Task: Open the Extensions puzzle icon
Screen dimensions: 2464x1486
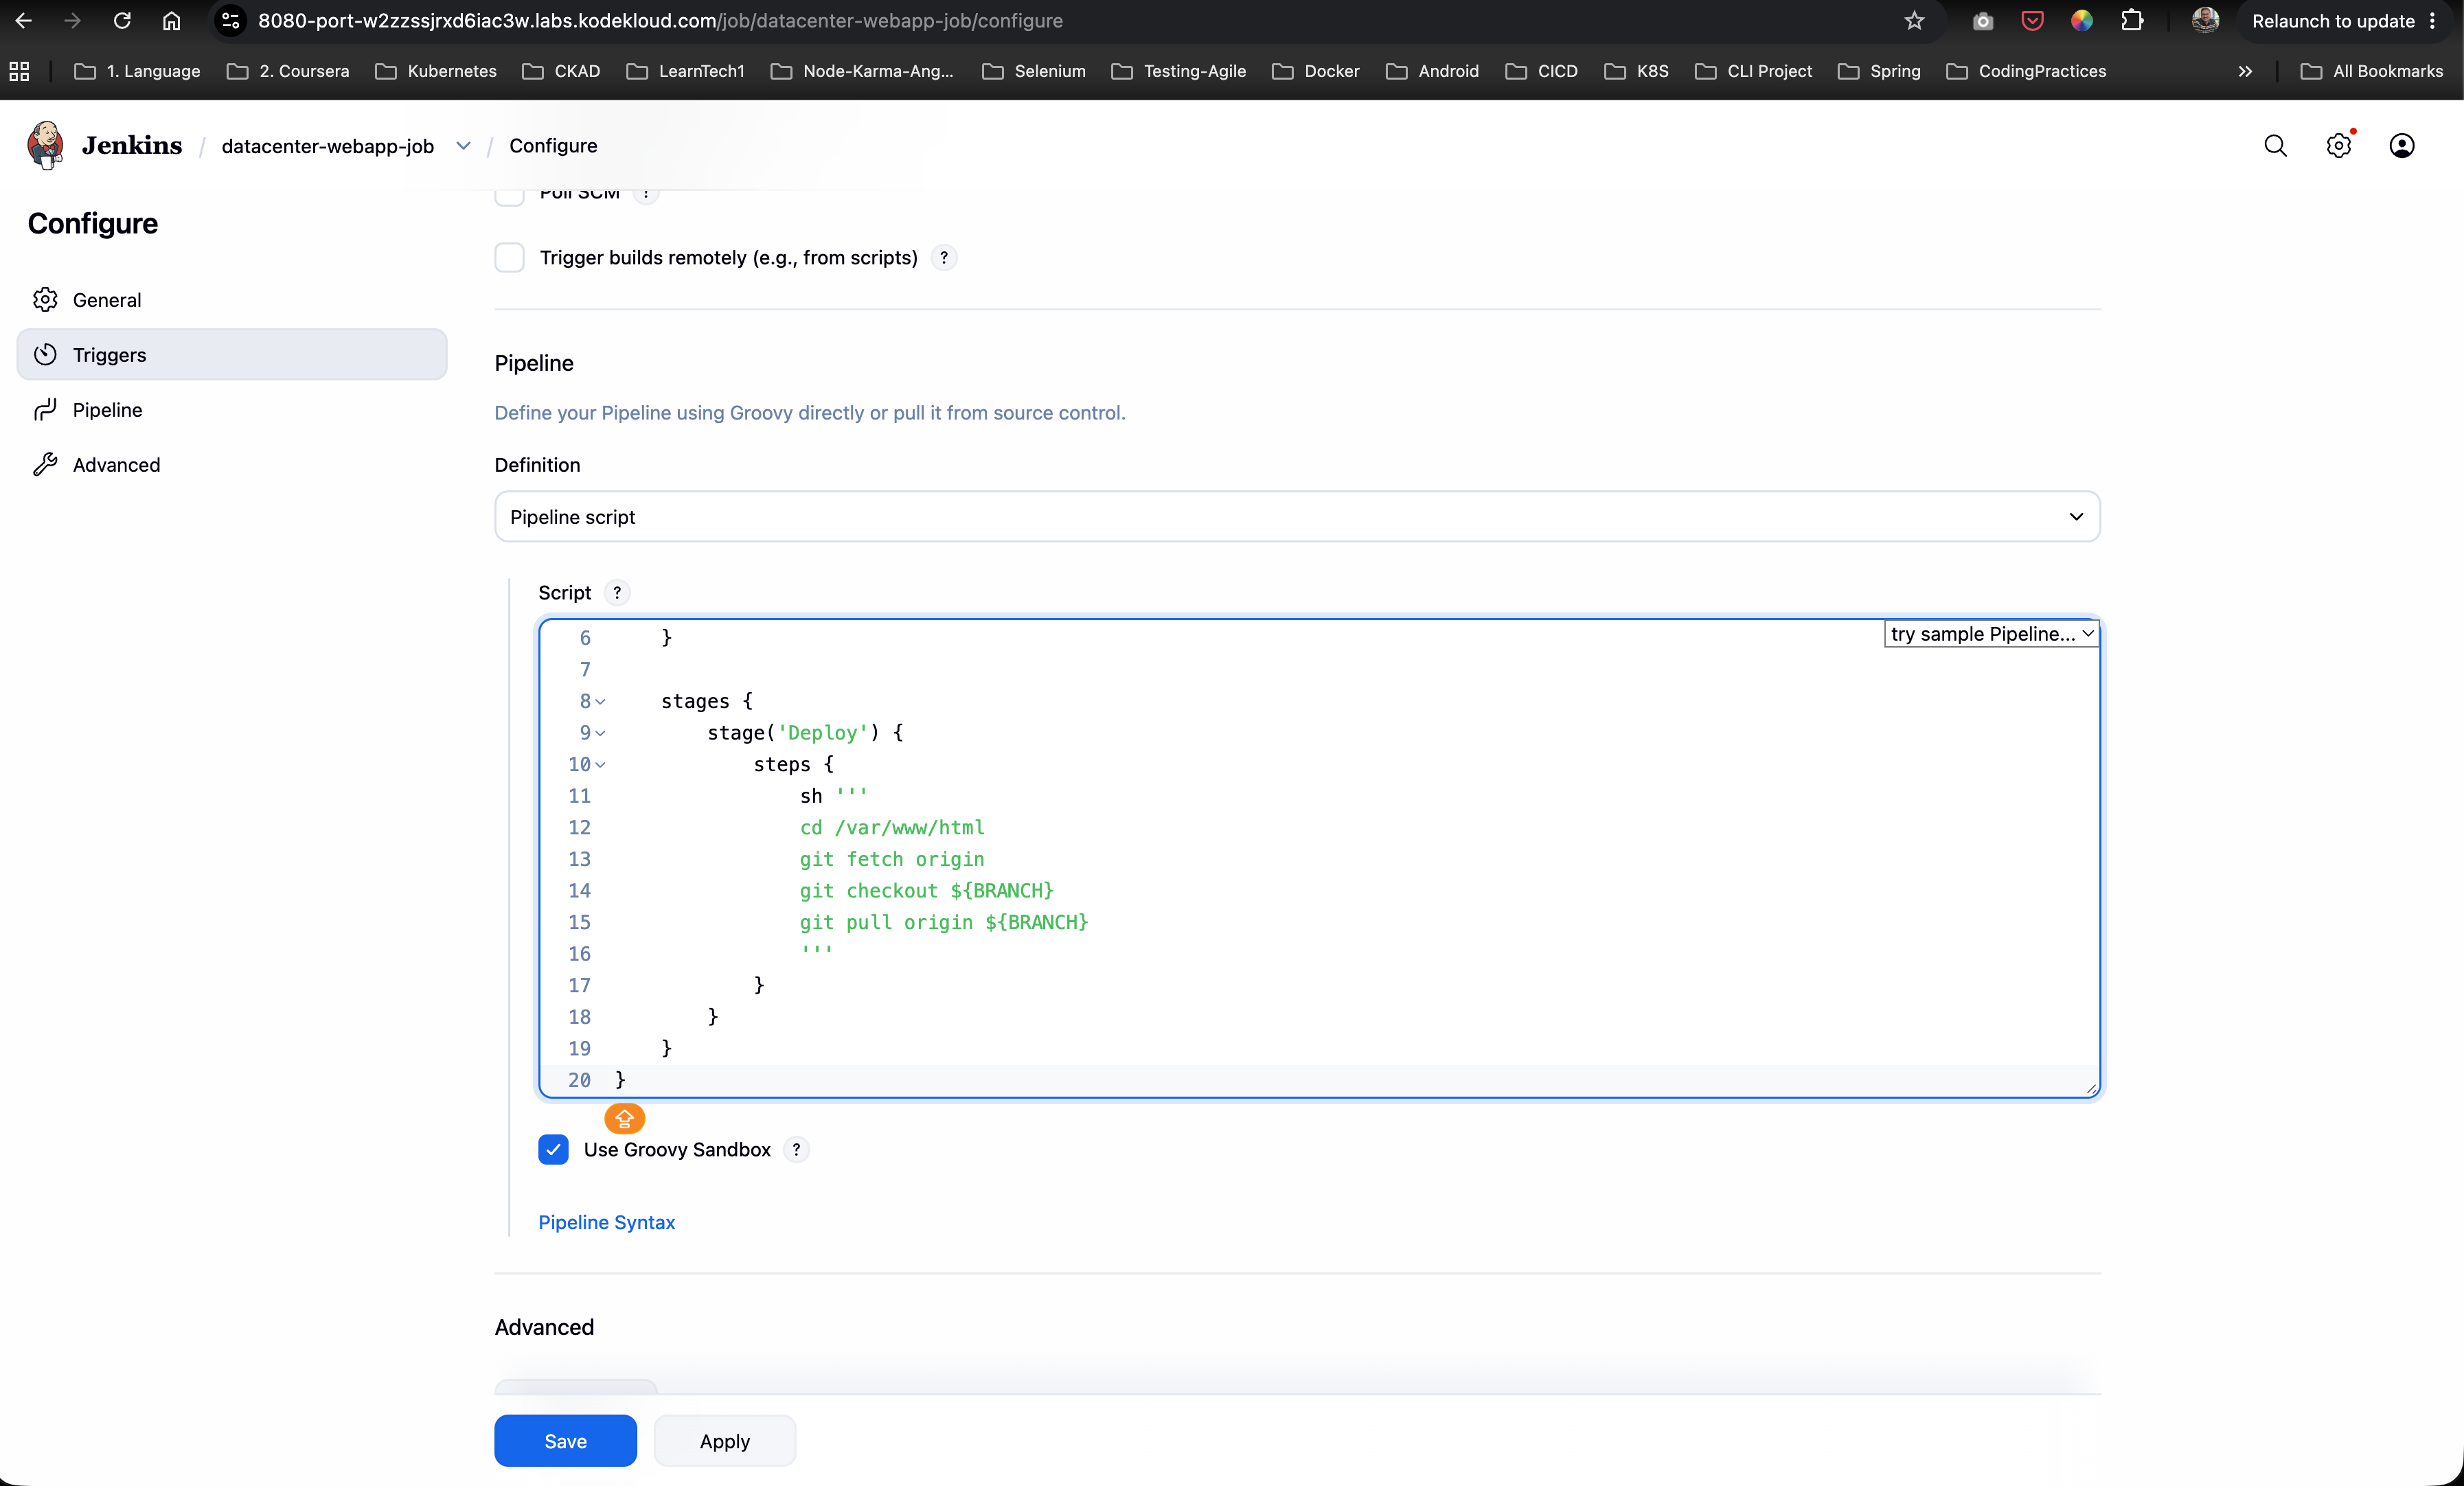Action: pos(2132,20)
